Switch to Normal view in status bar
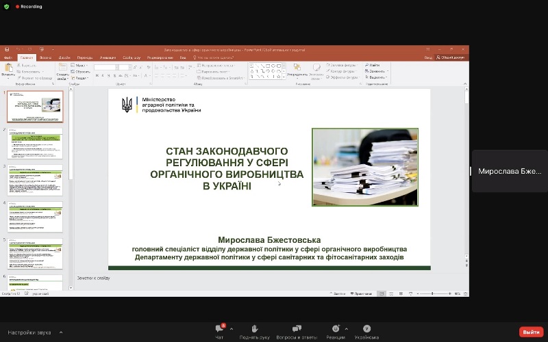Viewport: 548px width, 342px height. pyautogui.click(x=382, y=293)
